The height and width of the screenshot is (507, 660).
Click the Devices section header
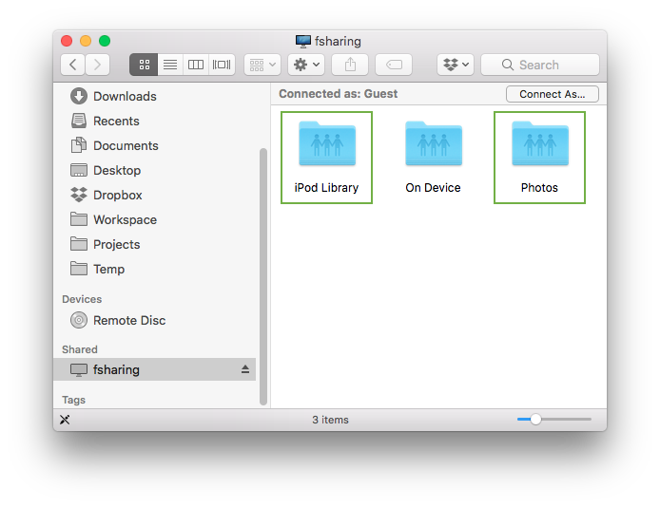(82, 299)
